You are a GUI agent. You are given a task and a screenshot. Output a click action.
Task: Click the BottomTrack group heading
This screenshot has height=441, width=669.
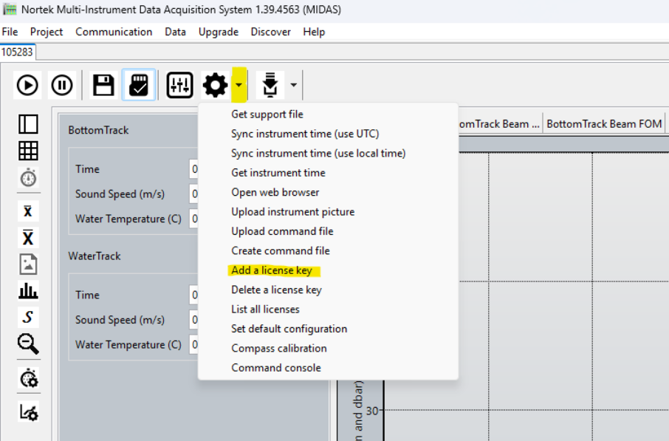(98, 130)
